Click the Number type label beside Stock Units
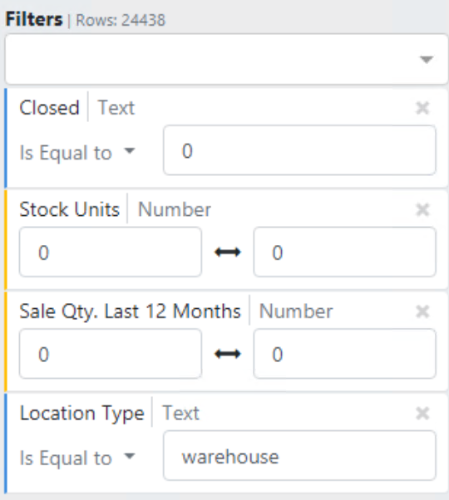The width and height of the screenshot is (449, 500). click(x=175, y=209)
